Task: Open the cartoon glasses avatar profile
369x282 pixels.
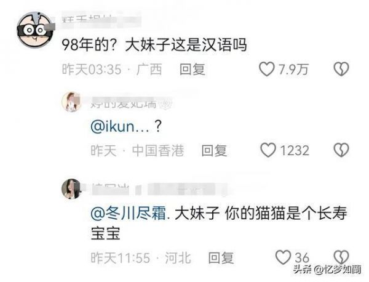Action: coord(34,30)
